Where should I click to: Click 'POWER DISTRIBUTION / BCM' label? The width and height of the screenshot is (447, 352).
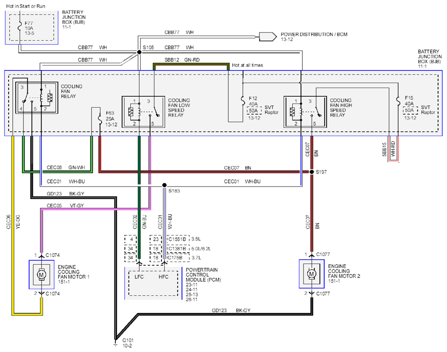click(x=314, y=34)
